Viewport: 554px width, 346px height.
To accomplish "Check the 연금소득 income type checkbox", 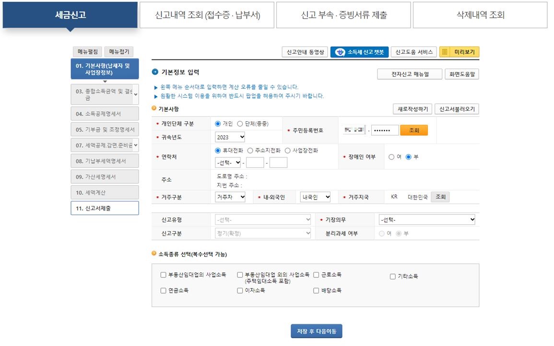I will pos(163,290).
